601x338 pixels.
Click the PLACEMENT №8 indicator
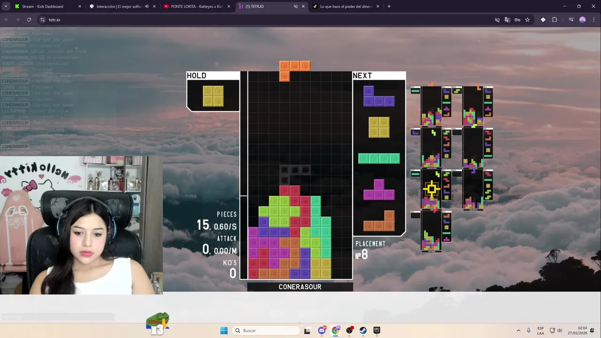pyautogui.click(x=370, y=251)
